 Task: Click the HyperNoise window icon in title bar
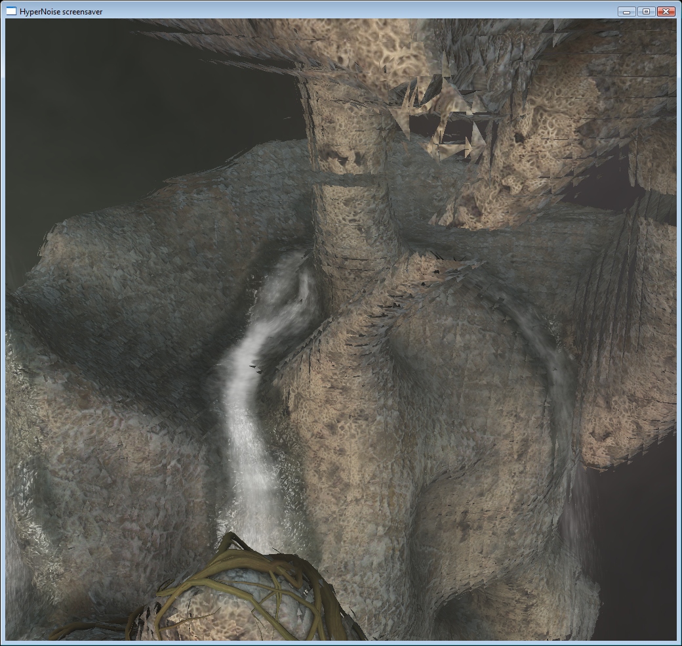coord(11,11)
